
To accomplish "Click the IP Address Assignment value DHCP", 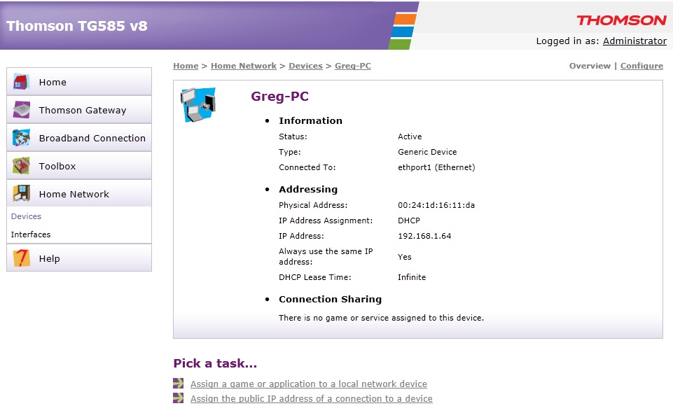I will pos(408,220).
